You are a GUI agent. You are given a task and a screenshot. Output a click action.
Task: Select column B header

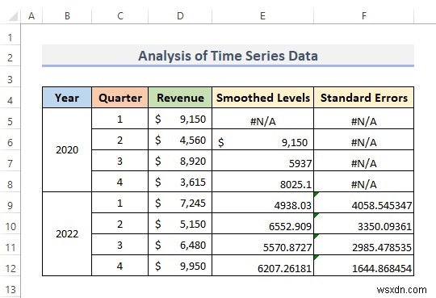pos(67,16)
